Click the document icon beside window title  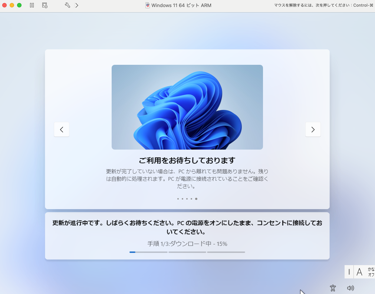pyautogui.click(x=148, y=5)
